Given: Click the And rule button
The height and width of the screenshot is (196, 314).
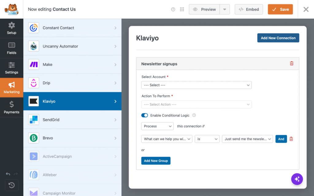Looking at the screenshot, I should [x=281, y=139].
